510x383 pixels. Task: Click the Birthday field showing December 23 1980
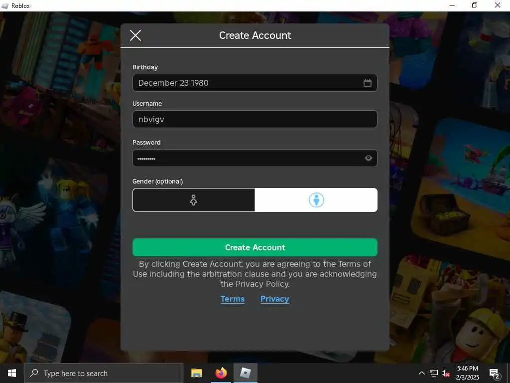(x=255, y=83)
